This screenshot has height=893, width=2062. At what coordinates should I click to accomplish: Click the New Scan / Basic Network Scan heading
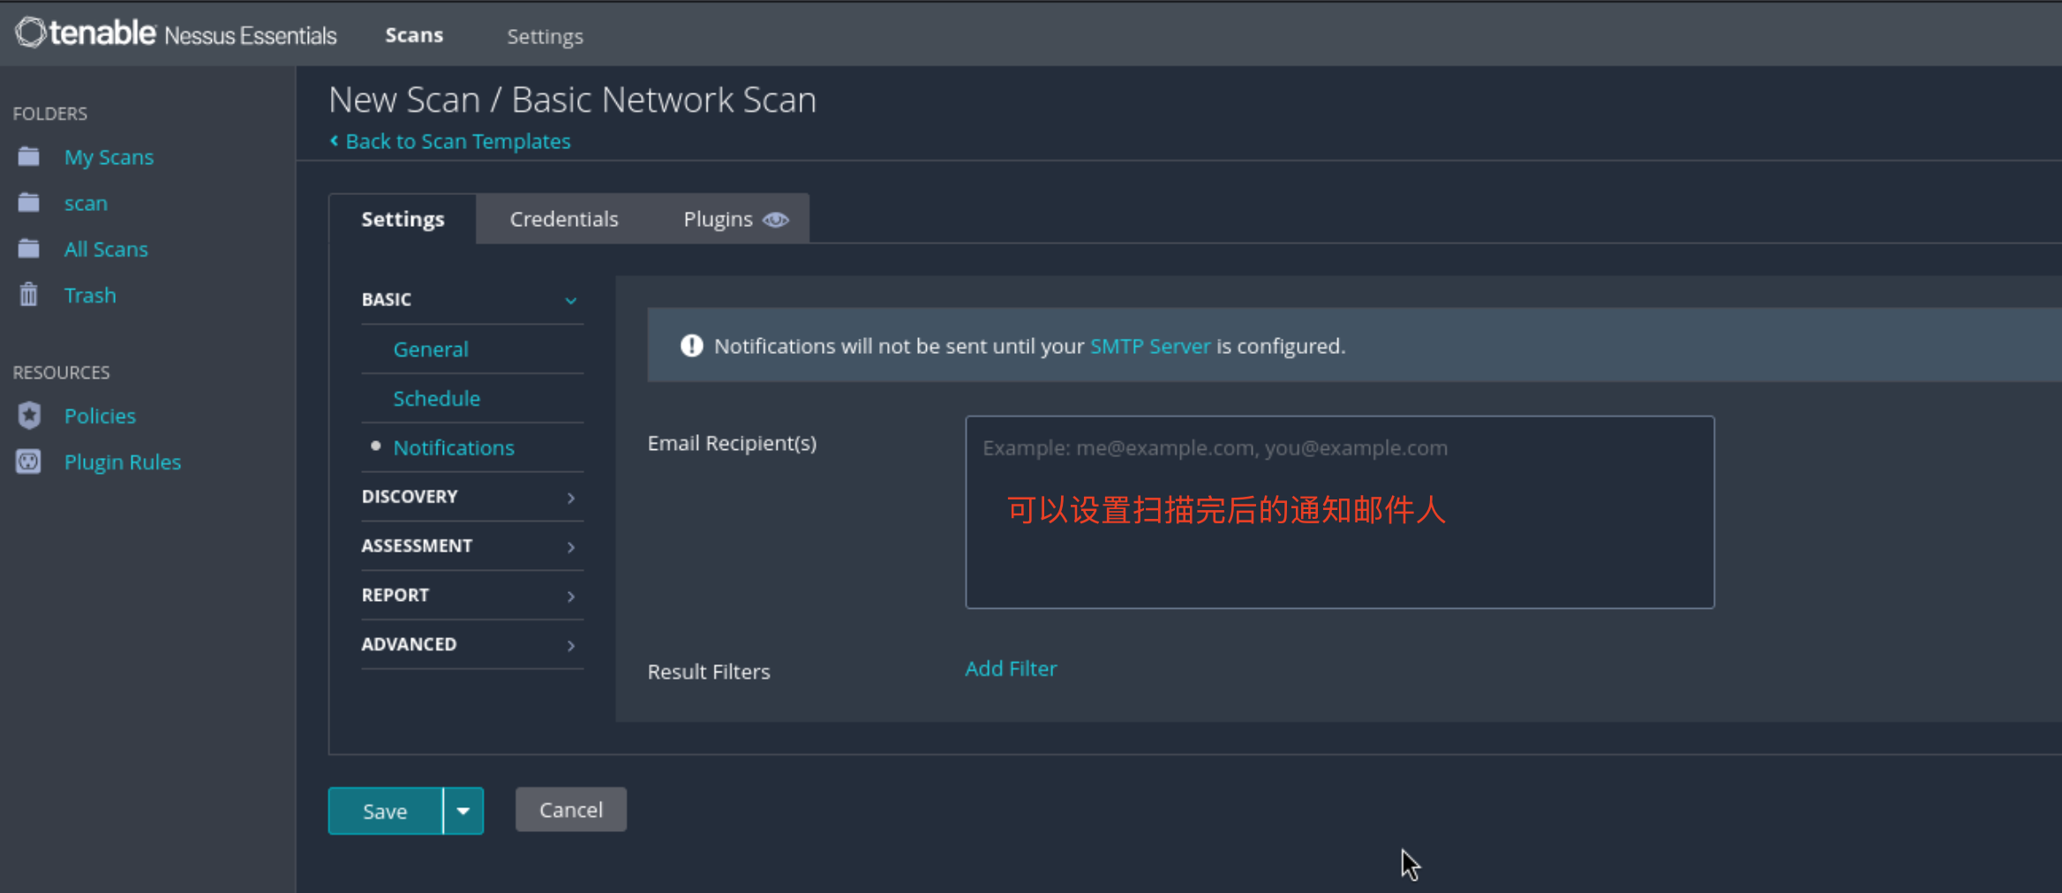coord(572,99)
